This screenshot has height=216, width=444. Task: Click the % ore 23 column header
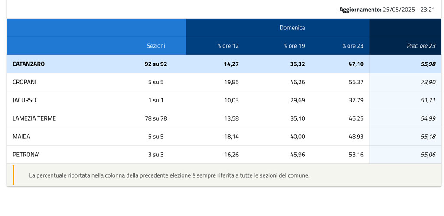click(353, 46)
